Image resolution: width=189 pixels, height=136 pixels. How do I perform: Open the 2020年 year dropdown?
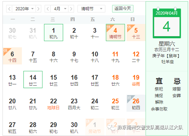[24, 9]
